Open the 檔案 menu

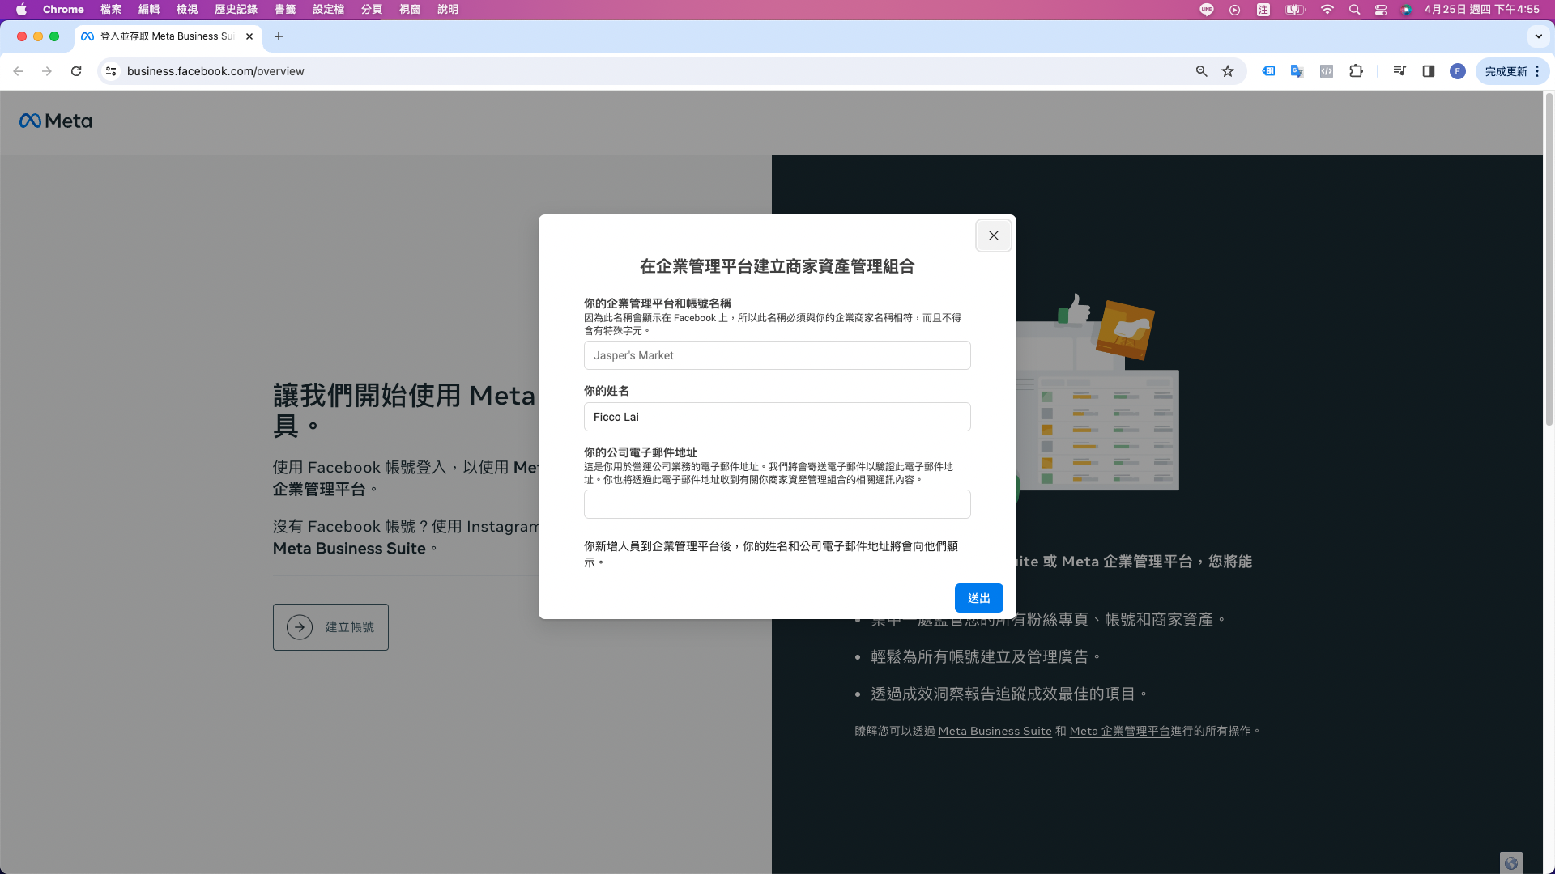[111, 10]
